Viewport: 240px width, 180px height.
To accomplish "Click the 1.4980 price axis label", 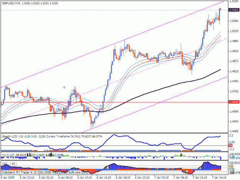I will point(234,41).
